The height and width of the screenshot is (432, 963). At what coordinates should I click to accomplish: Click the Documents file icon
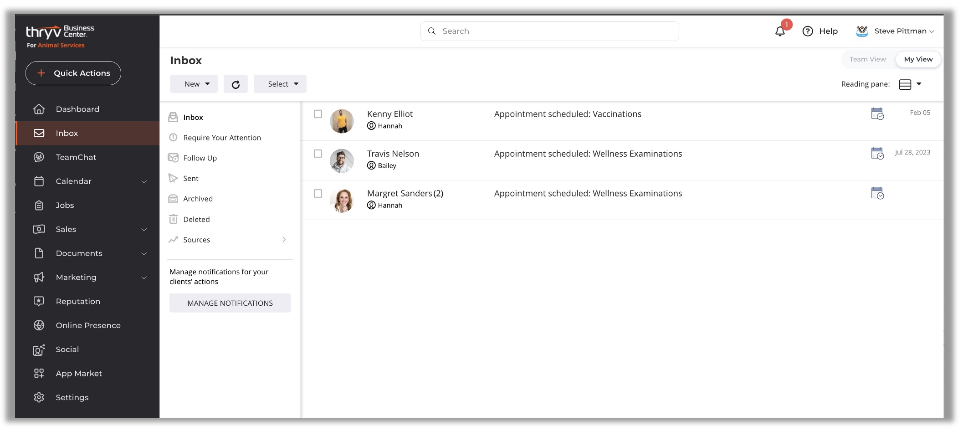point(39,253)
